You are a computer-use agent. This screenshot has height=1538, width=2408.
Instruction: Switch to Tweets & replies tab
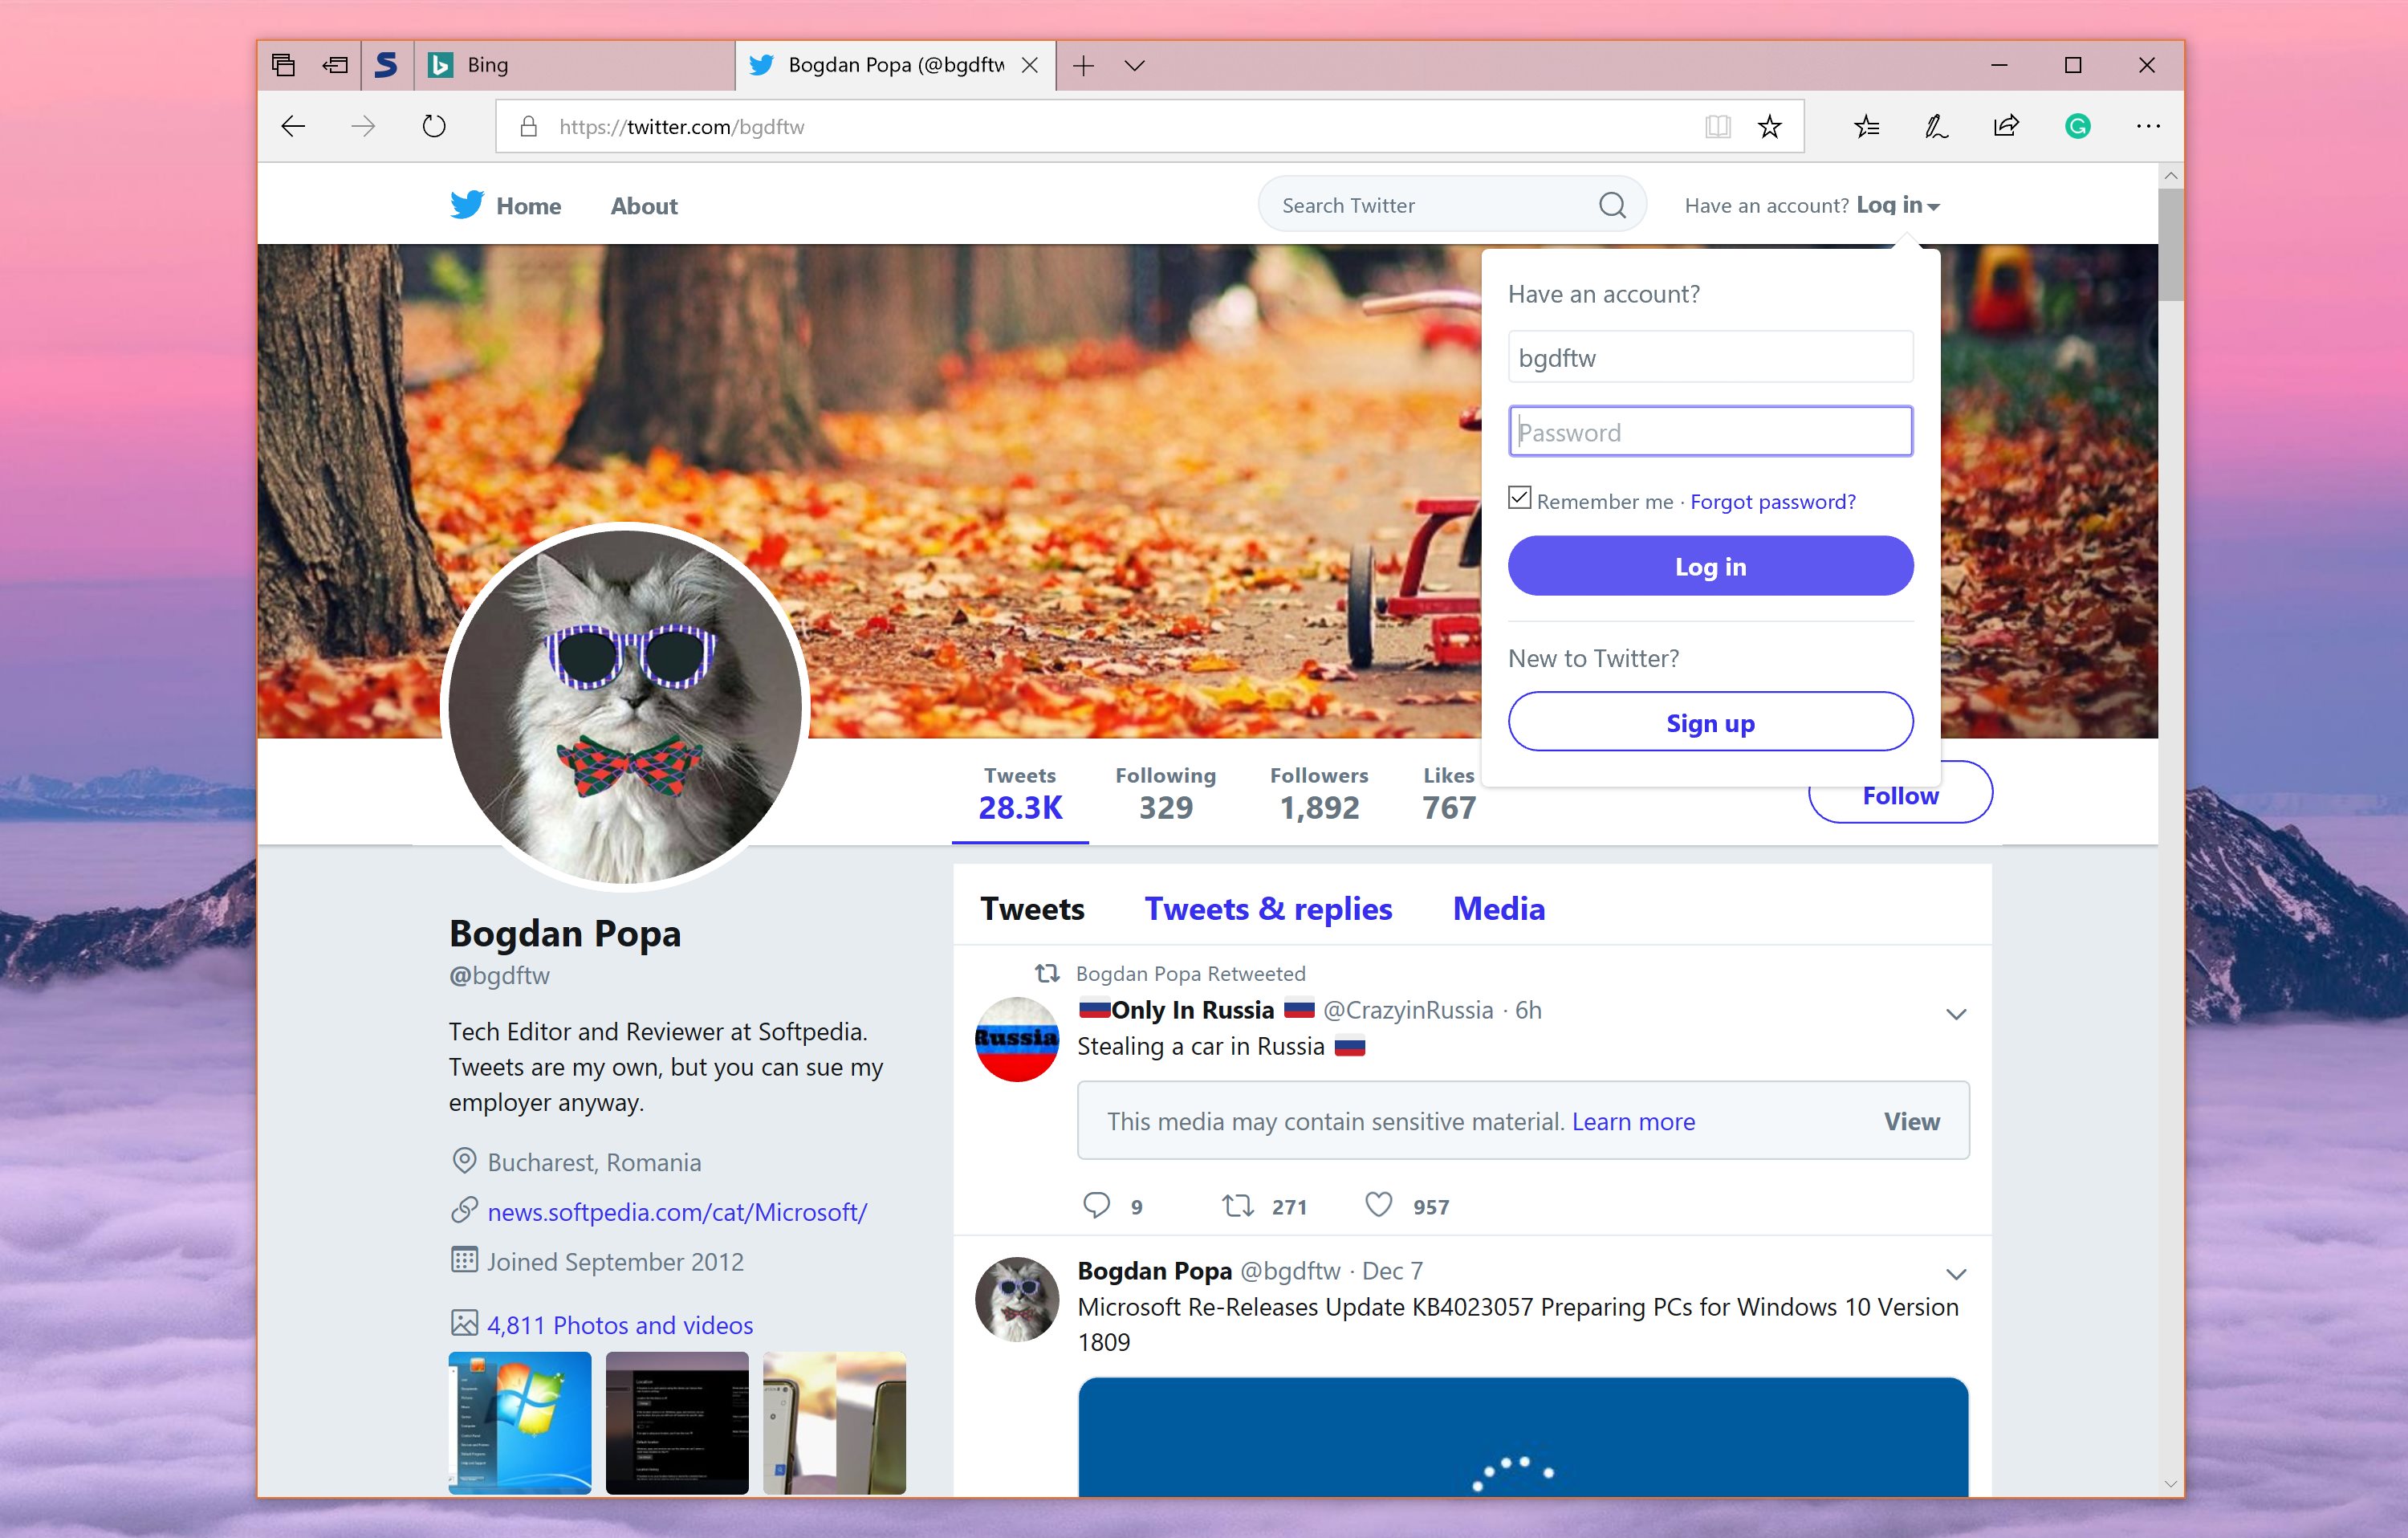coord(1268,909)
